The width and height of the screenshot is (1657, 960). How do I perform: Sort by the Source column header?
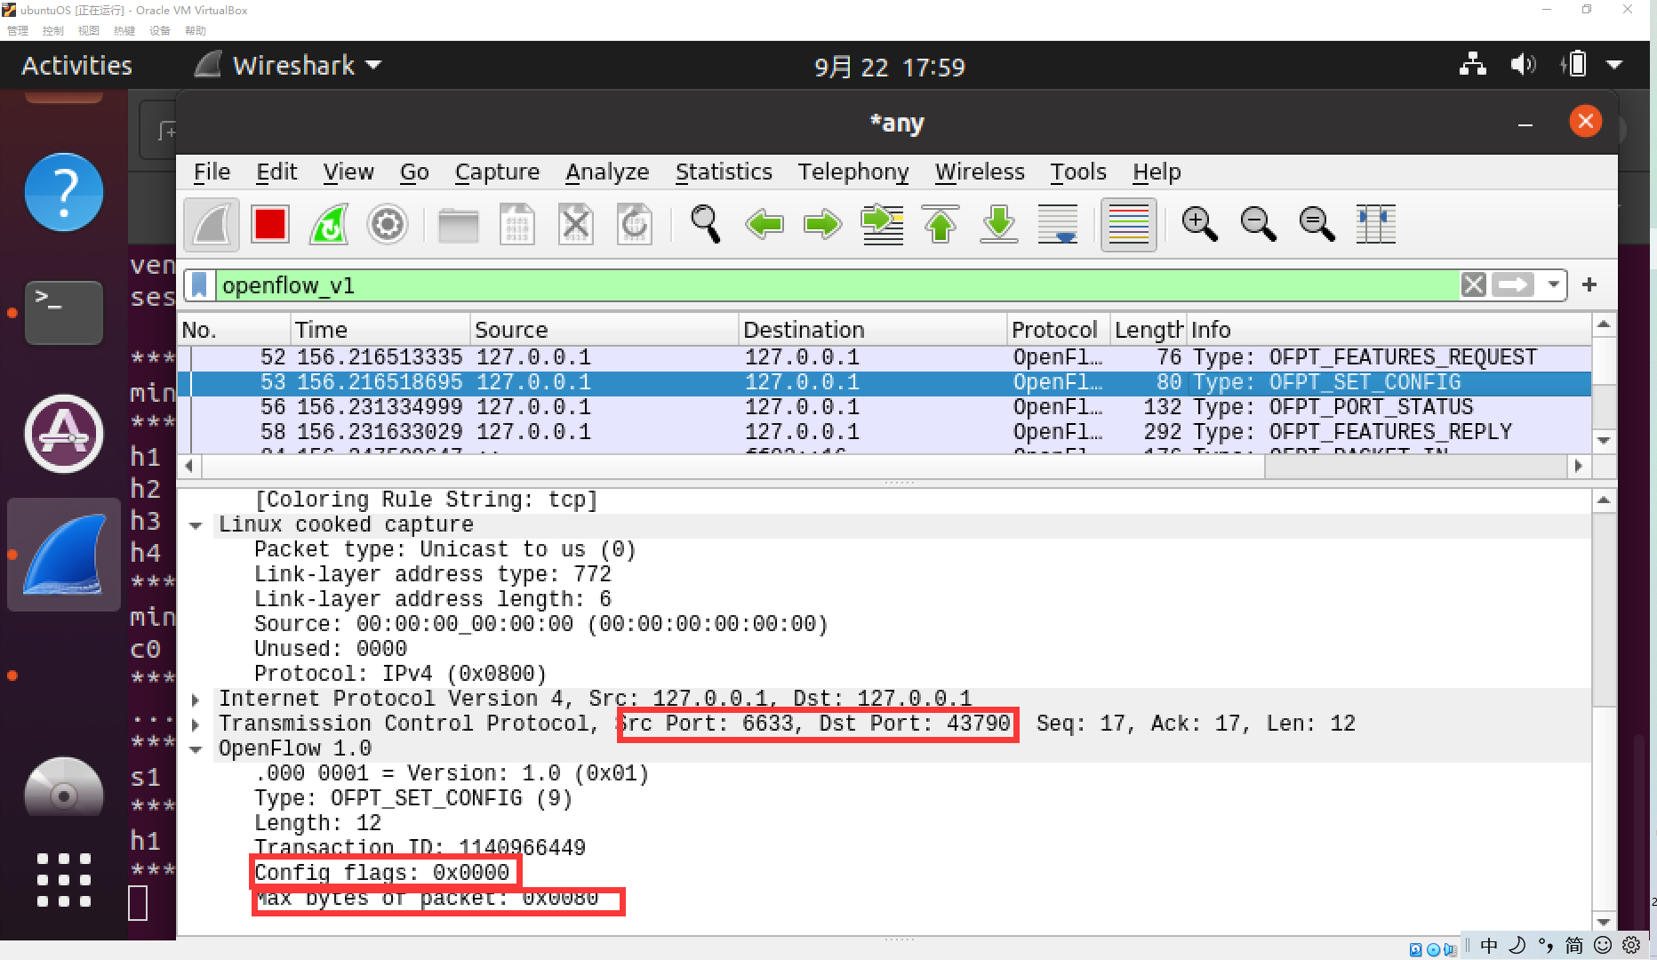[x=604, y=330]
